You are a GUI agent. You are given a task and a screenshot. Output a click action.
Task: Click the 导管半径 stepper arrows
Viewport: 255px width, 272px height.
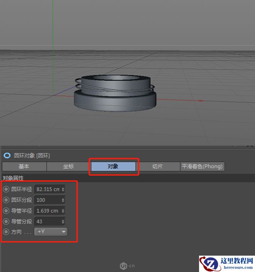coord(63,211)
